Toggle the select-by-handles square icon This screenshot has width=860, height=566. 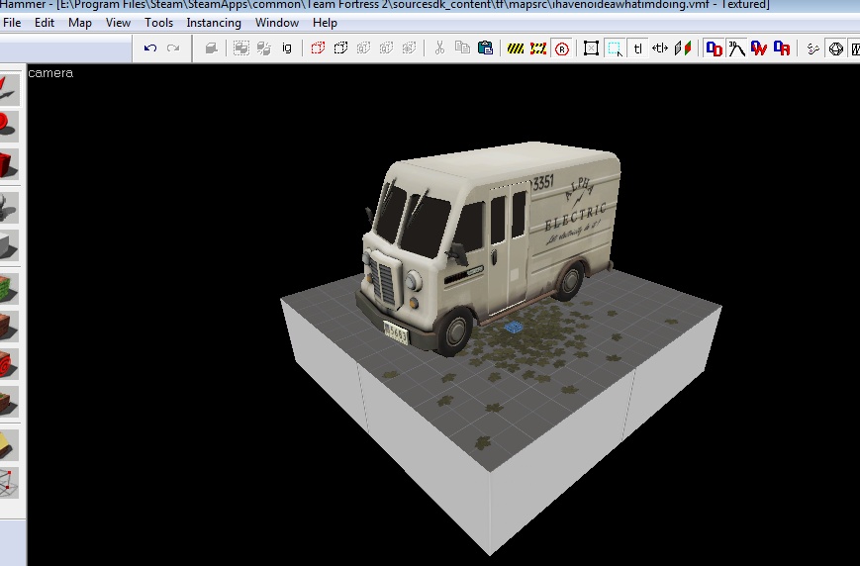tap(591, 48)
